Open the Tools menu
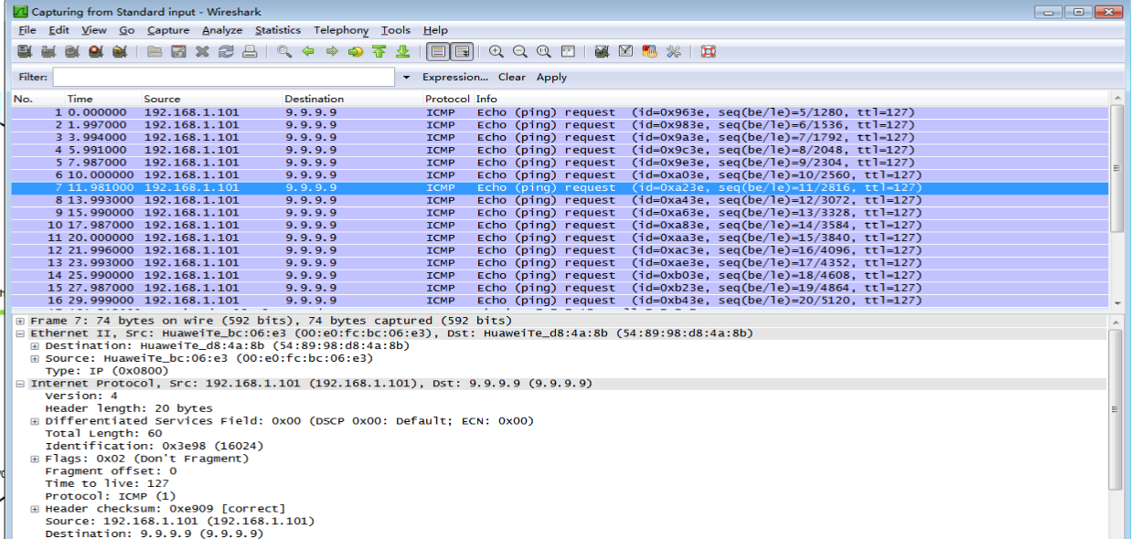The image size is (1131, 539). [x=396, y=30]
